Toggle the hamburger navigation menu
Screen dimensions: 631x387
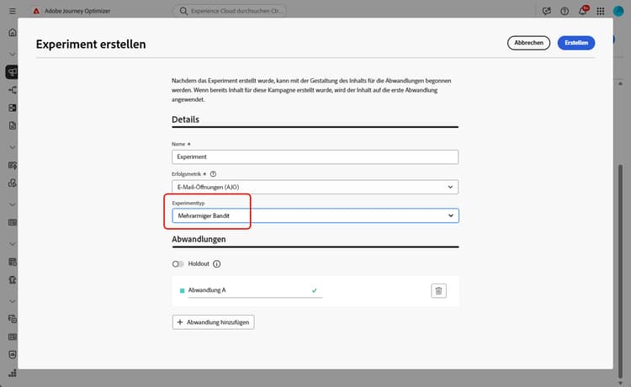(x=12, y=11)
